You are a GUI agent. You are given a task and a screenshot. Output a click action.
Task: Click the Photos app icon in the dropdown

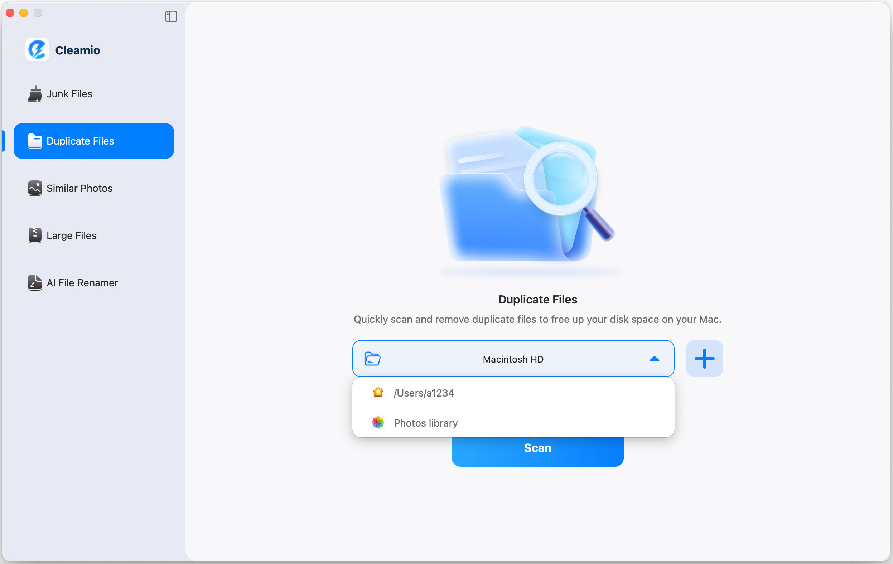point(377,422)
